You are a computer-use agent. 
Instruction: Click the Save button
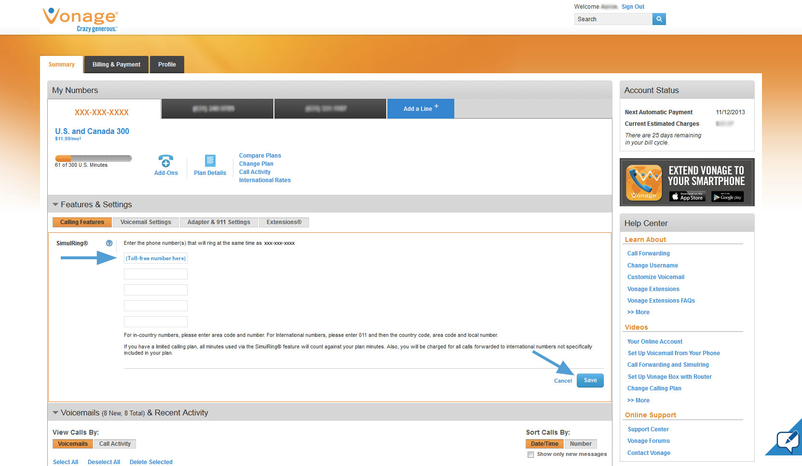tap(590, 380)
